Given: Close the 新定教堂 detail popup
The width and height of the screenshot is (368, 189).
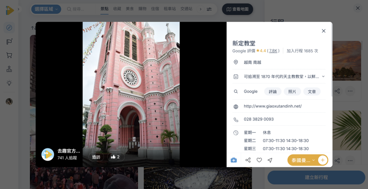Looking at the screenshot, I should click(x=324, y=31).
